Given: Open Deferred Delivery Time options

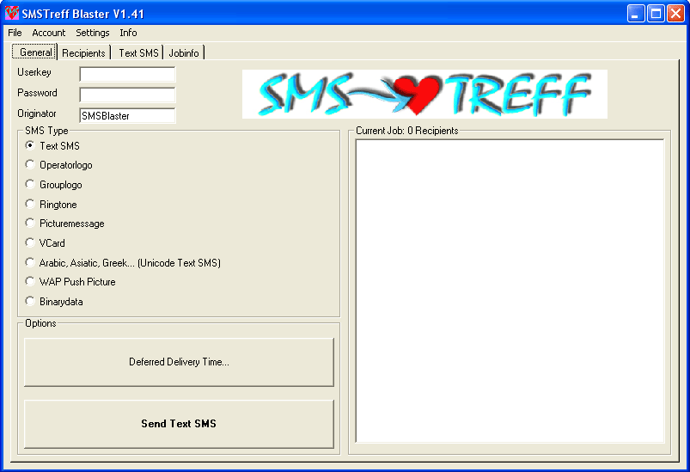Looking at the screenshot, I should (x=179, y=362).
